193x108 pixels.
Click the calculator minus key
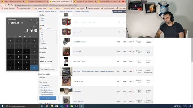(34, 57)
